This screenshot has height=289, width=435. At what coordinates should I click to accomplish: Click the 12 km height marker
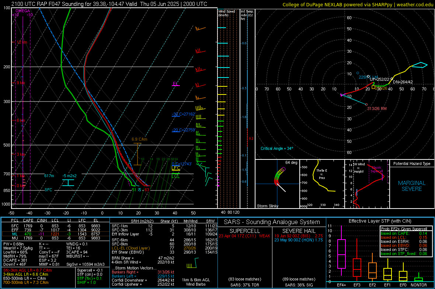coord(22,42)
